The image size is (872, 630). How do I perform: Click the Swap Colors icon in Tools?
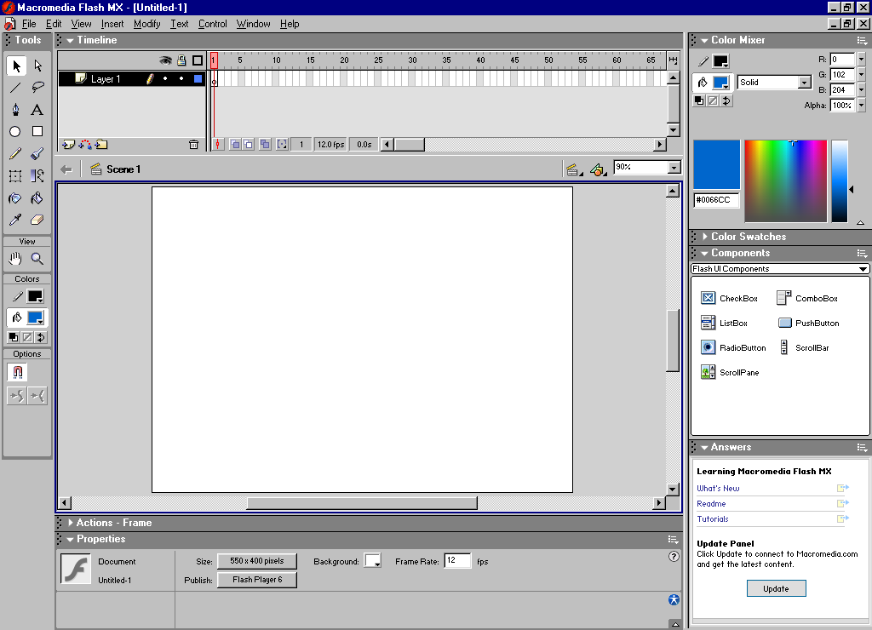tap(41, 337)
